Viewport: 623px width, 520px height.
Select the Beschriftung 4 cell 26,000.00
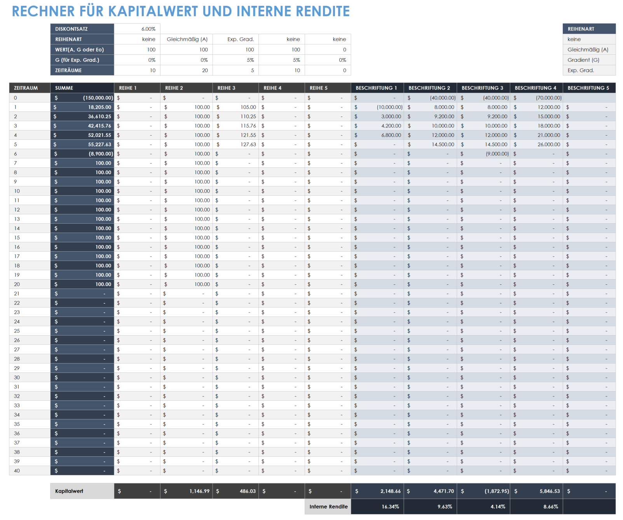tap(536, 144)
